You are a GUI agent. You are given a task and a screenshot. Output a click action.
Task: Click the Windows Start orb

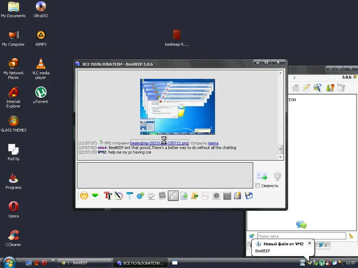click(x=9, y=262)
